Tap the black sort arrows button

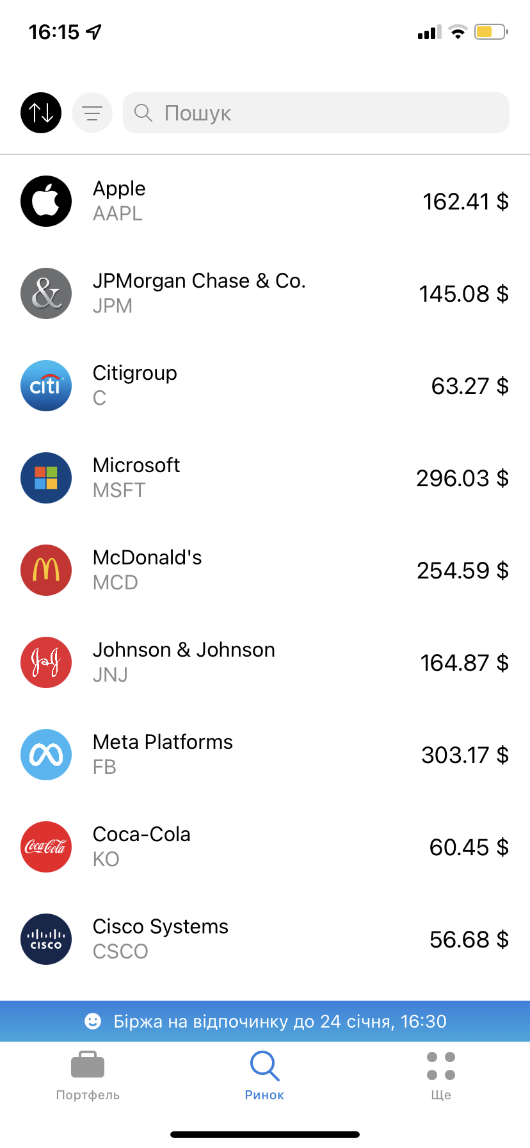coord(41,113)
